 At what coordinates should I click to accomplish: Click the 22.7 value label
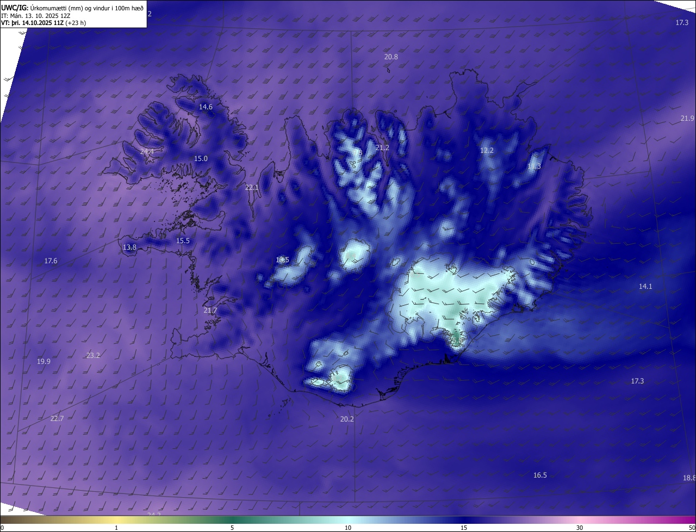[x=57, y=419]
